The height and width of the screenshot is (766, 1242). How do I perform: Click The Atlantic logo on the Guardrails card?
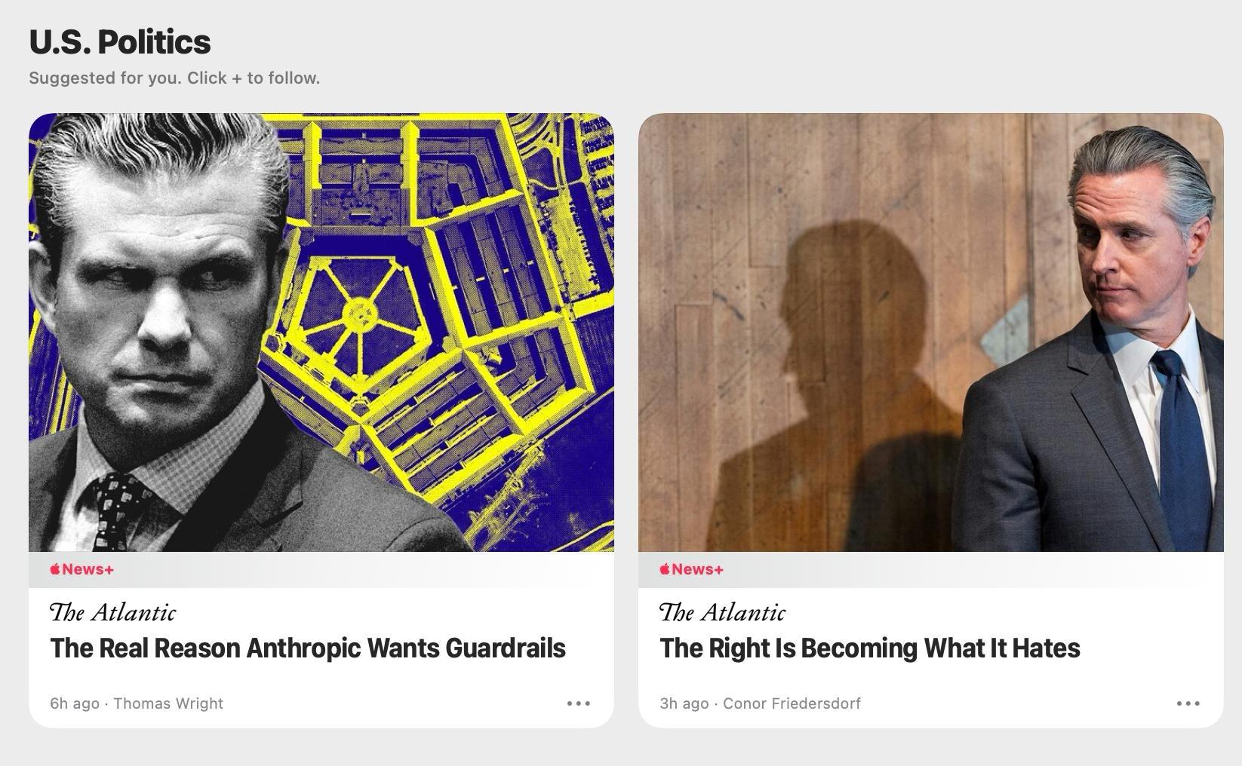113,612
